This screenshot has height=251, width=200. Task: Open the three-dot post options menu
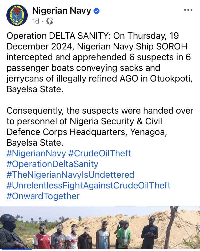[188, 10]
